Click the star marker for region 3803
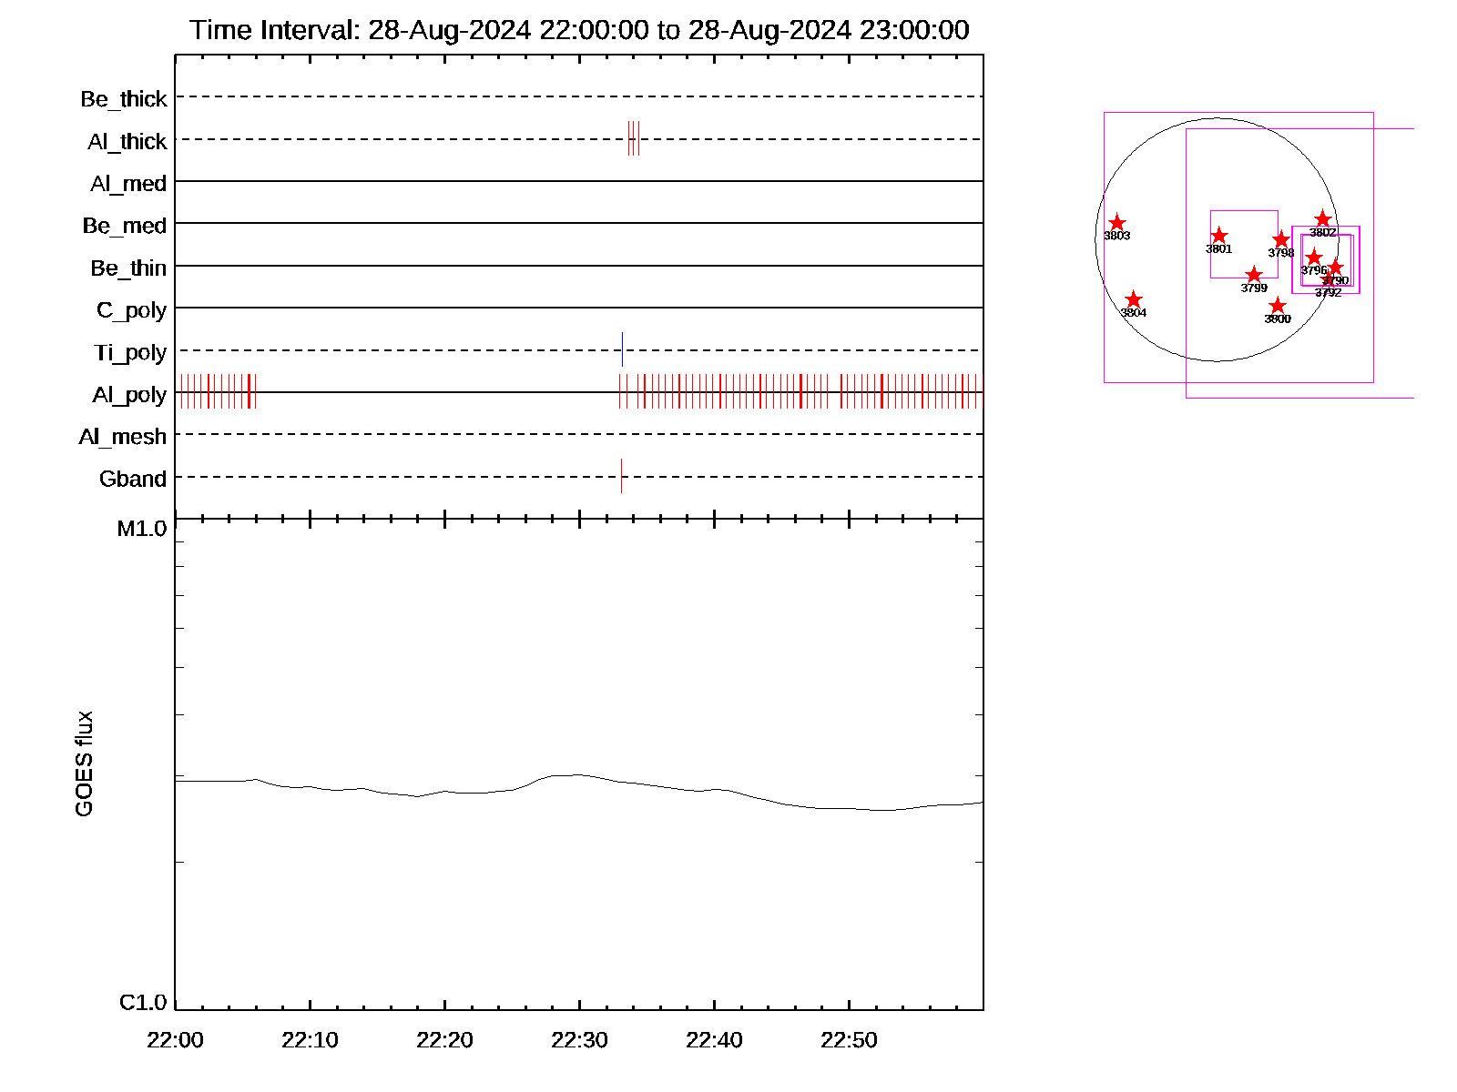Screen dimensions: 1457x1092 point(1117,223)
